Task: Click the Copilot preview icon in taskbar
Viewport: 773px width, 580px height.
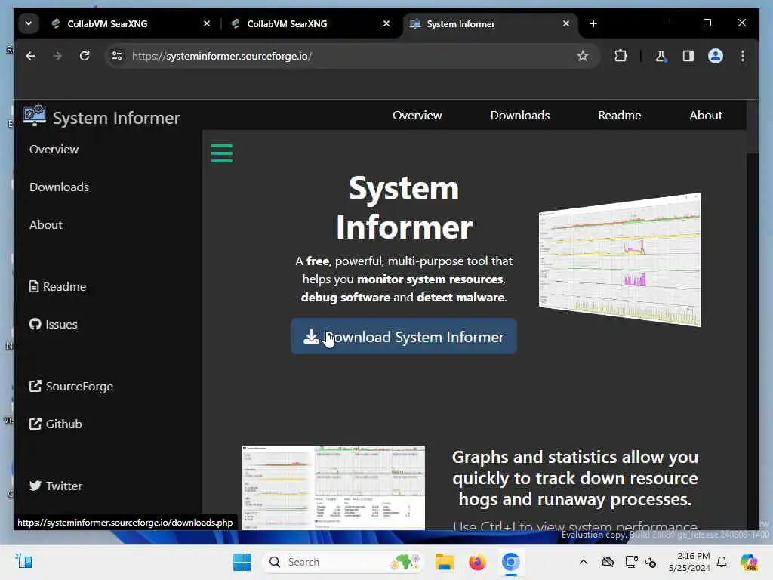Action: (749, 562)
